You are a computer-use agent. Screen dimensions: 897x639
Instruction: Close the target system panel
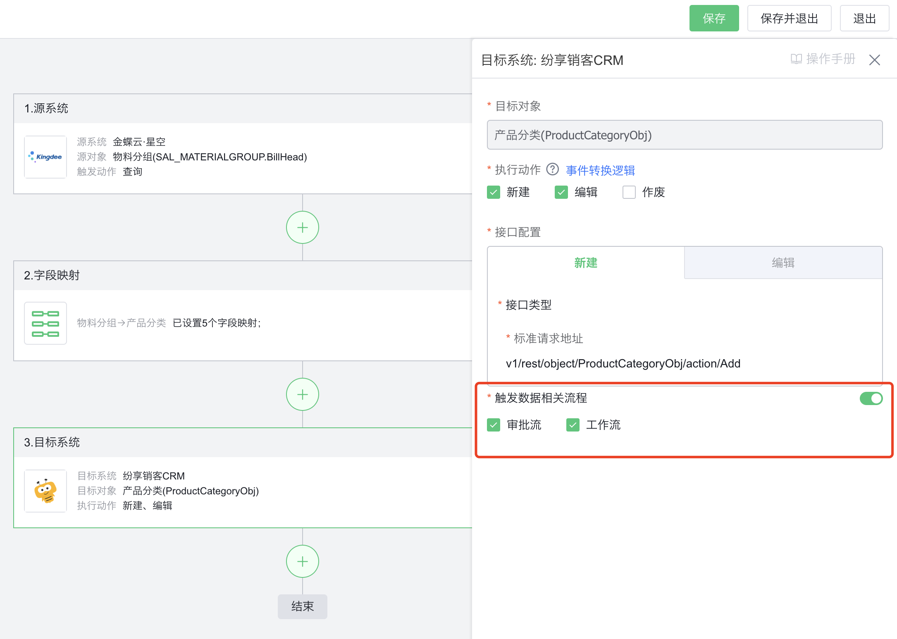pos(874,60)
